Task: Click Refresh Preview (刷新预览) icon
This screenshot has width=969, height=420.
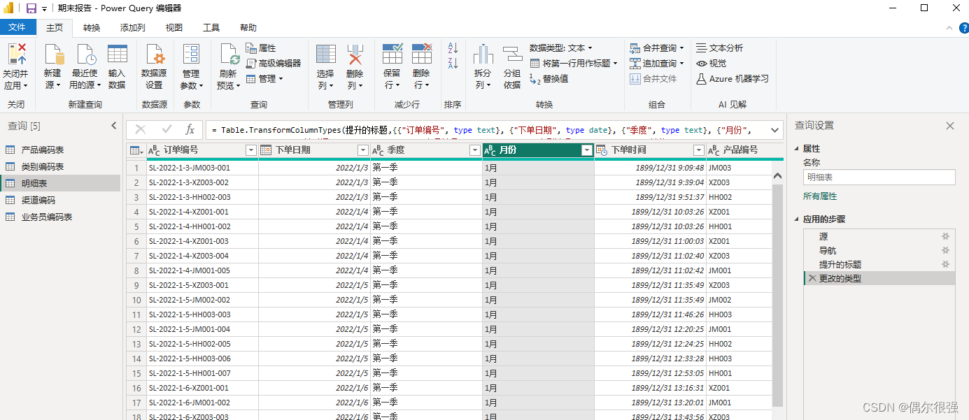Action: click(229, 55)
